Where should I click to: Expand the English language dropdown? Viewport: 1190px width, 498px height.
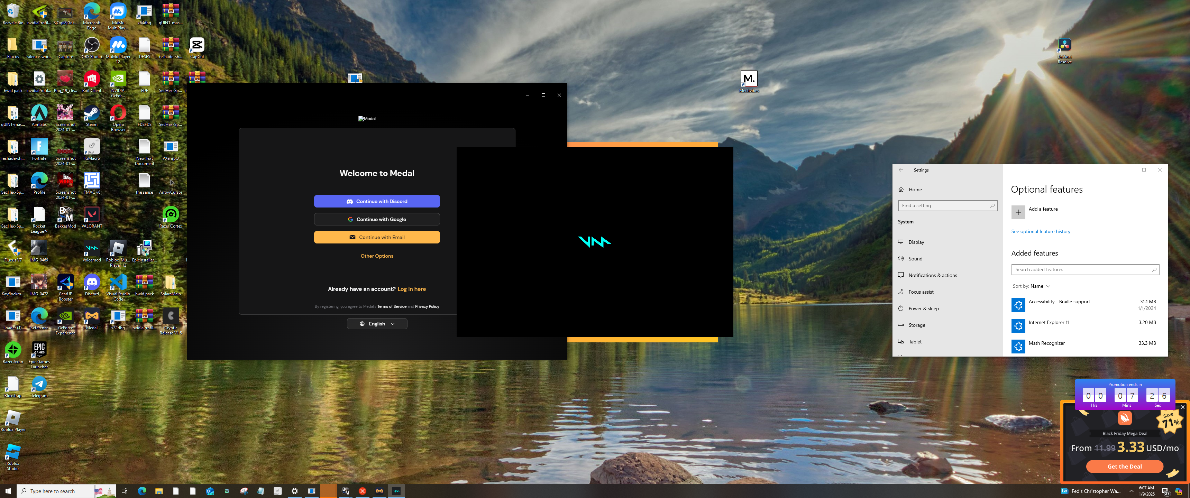point(377,324)
